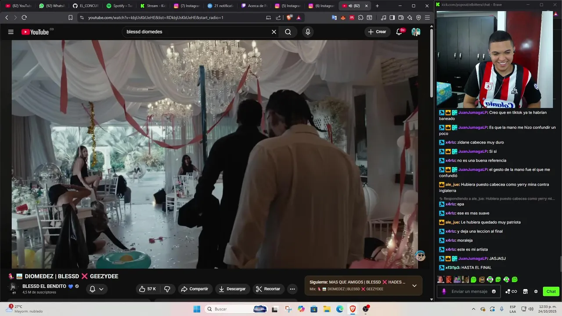
Task: Open a new browser tab
Action: [x=377, y=6]
